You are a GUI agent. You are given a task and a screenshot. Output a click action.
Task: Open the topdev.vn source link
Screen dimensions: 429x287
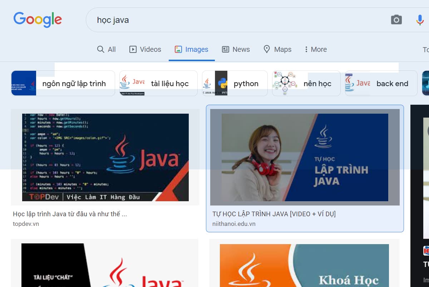pos(26,224)
